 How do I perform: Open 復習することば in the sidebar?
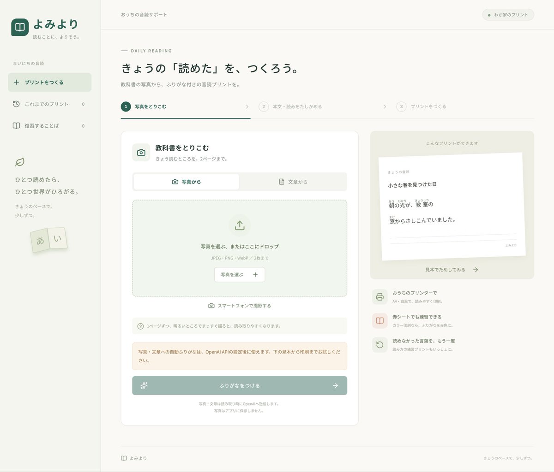49,126
